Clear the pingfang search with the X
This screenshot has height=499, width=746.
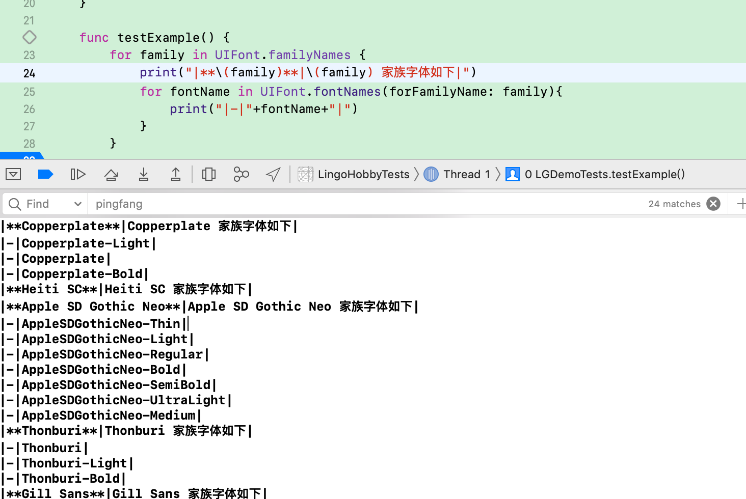(x=713, y=203)
